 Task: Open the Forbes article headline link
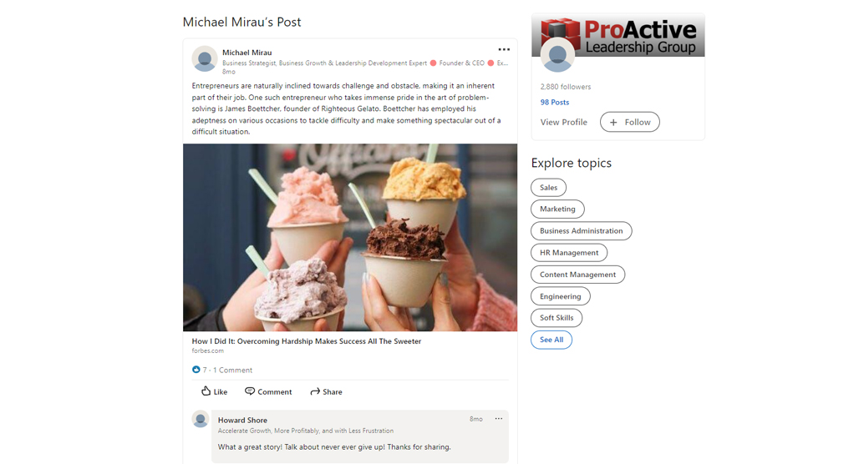click(306, 340)
